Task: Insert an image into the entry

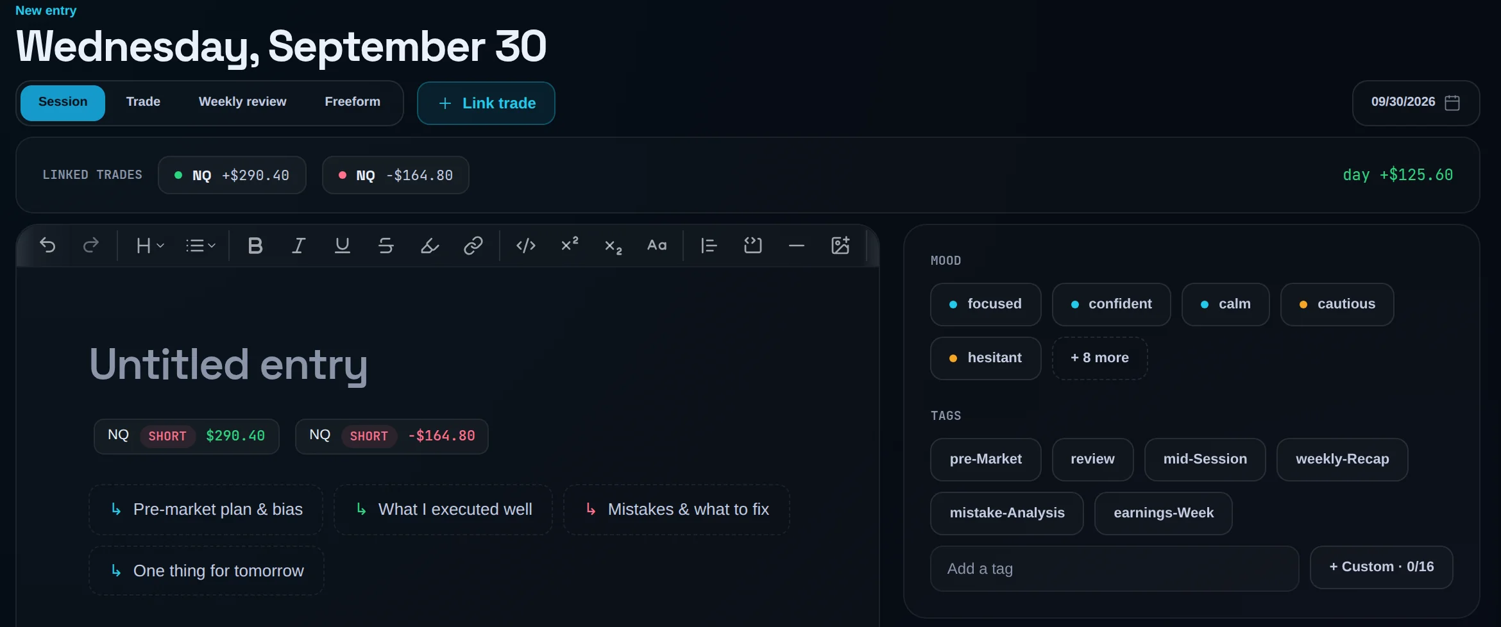Action: pyautogui.click(x=840, y=246)
